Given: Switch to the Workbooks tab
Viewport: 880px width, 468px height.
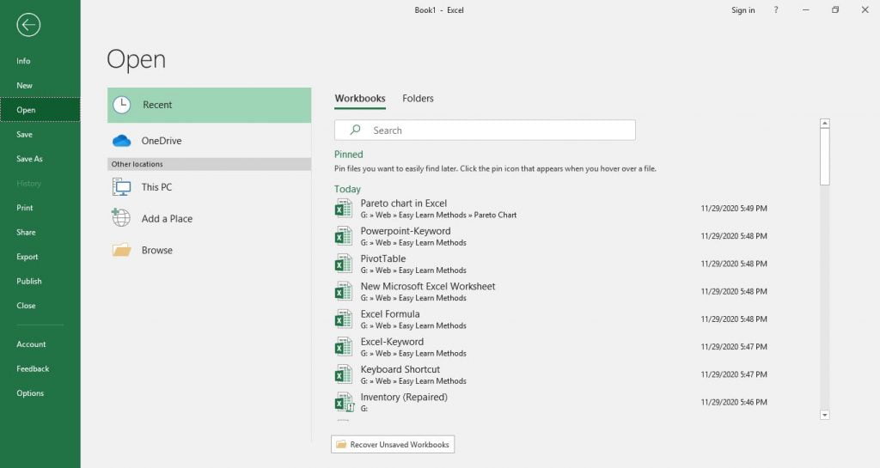Looking at the screenshot, I should point(360,99).
